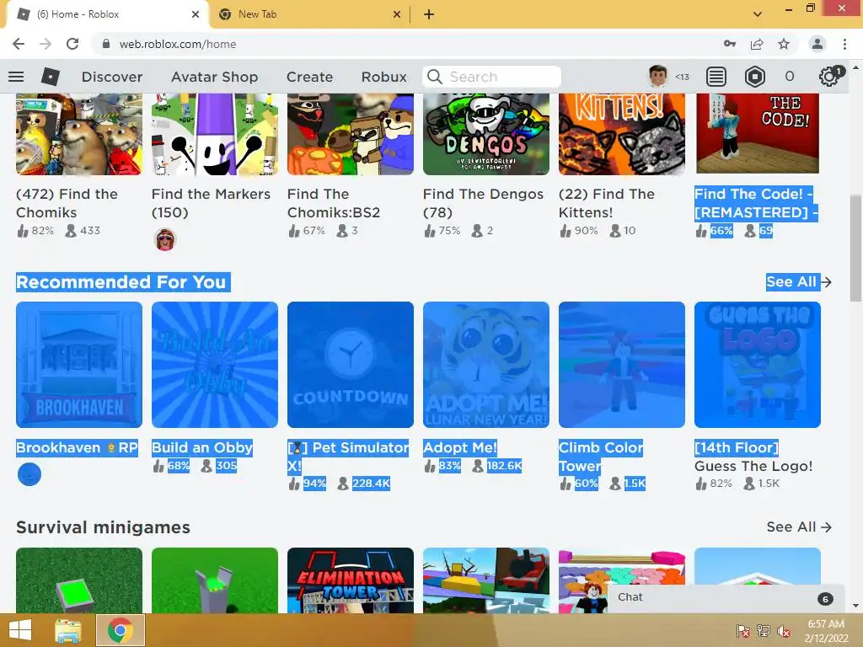Click the page vertical scrollbar thumb
863x647 pixels.
[x=855, y=248]
